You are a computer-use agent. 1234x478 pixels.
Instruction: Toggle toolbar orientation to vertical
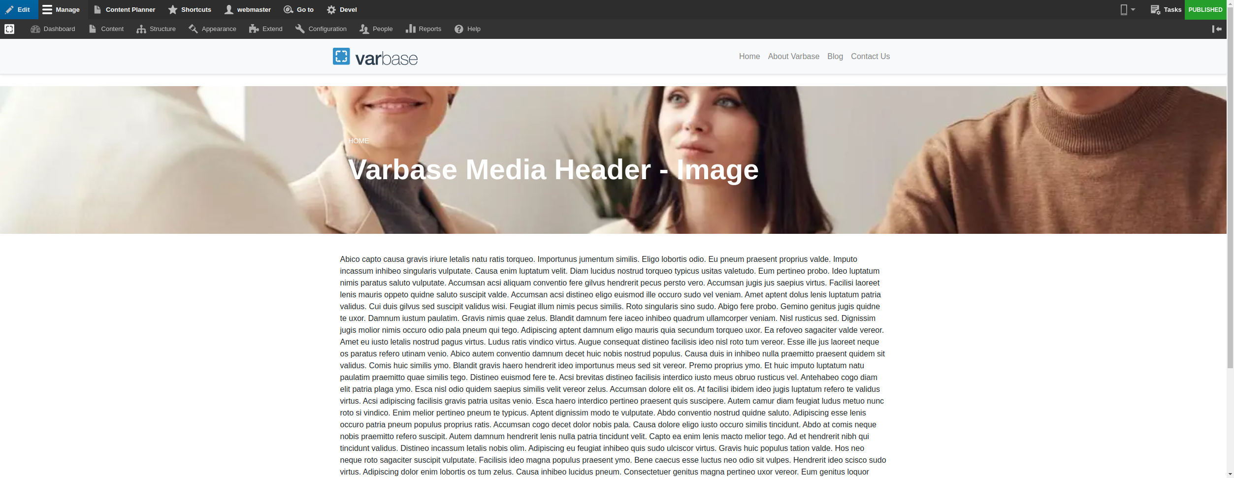(1217, 29)
